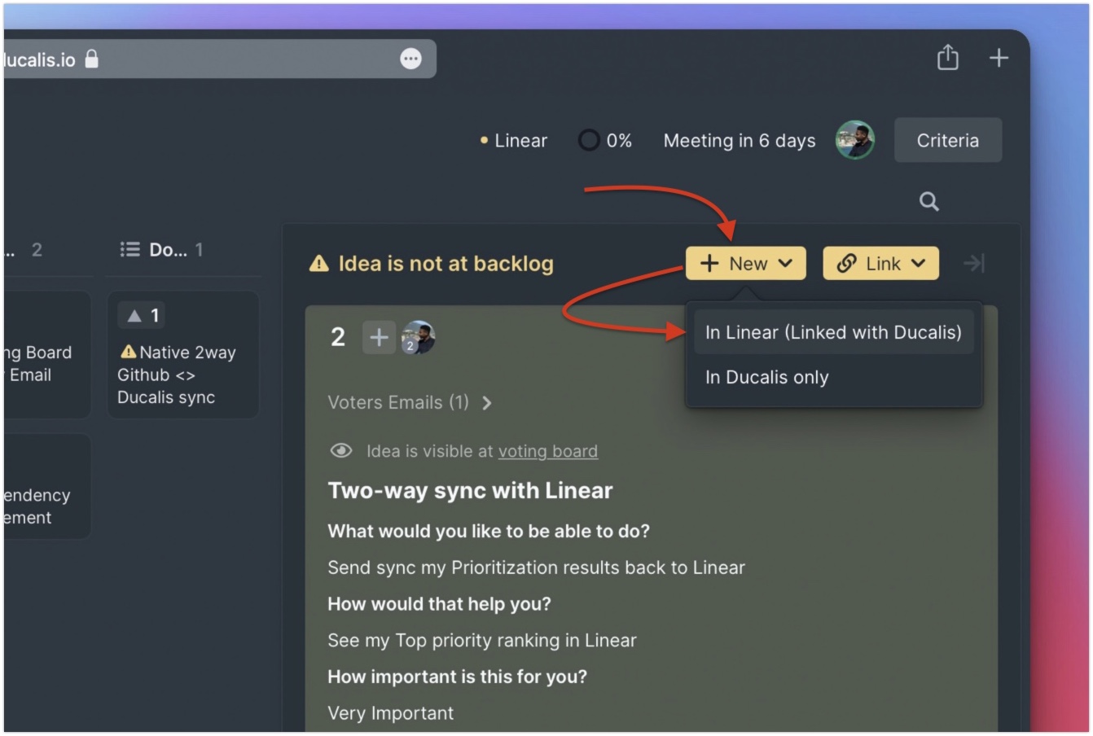The width and height of the screenshot is (1093, 736).
Task: Click warning icon beside Idea is not at backlog
Action: (319, 264)
